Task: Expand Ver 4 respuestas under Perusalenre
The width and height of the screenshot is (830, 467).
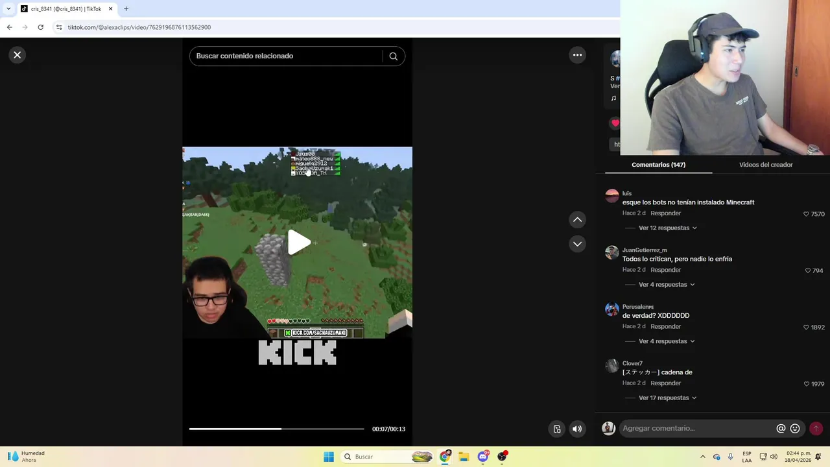Action: click(x=667, y=341)
